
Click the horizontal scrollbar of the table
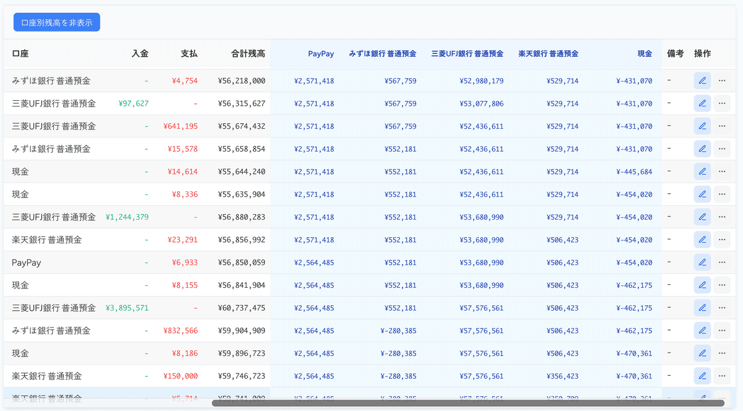[468, 403]
